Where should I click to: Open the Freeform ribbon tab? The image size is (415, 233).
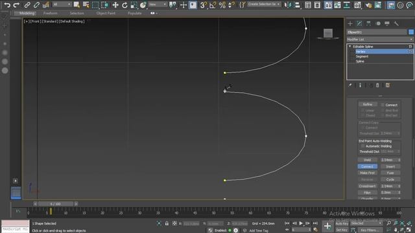tap(51, 13)
